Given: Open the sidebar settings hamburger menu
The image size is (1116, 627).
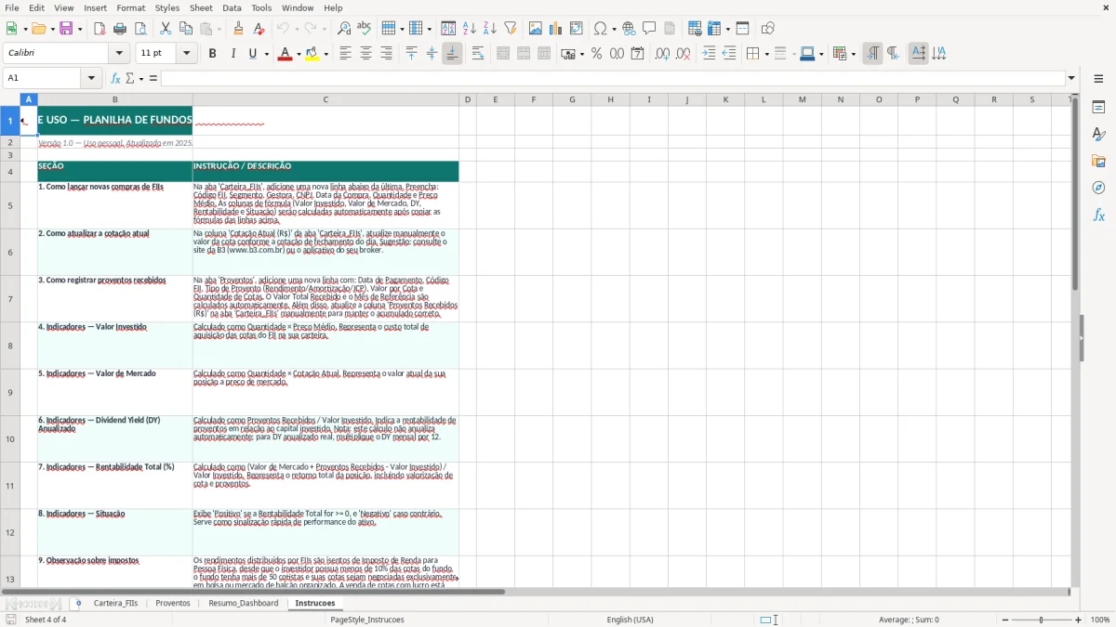Looking at the screenshot, I should pos(1098,79).
